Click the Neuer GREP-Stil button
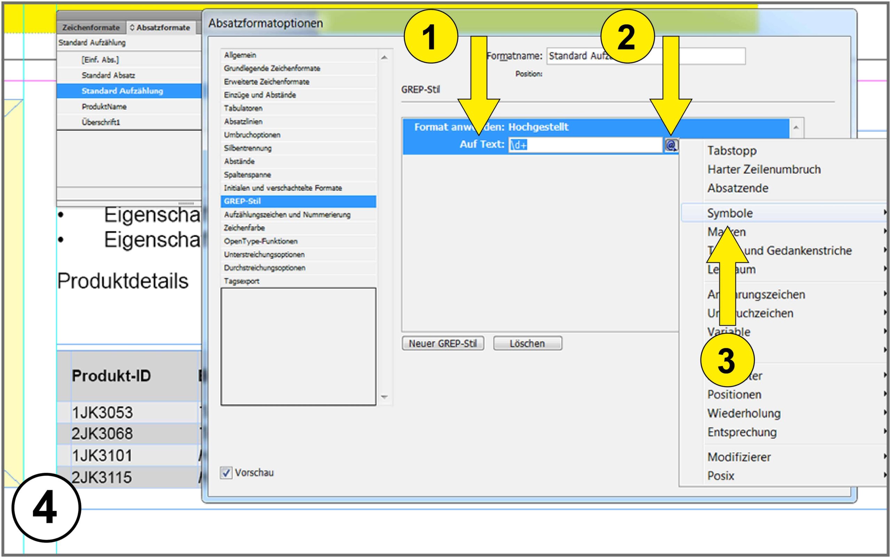 tap(442, 344)
